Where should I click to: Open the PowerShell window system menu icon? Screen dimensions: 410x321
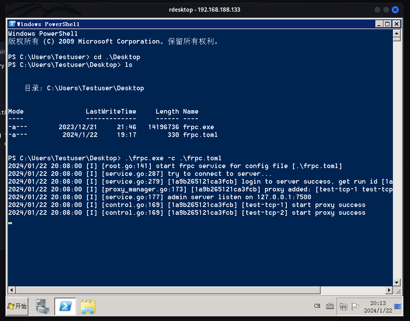[x=12, y=24]
